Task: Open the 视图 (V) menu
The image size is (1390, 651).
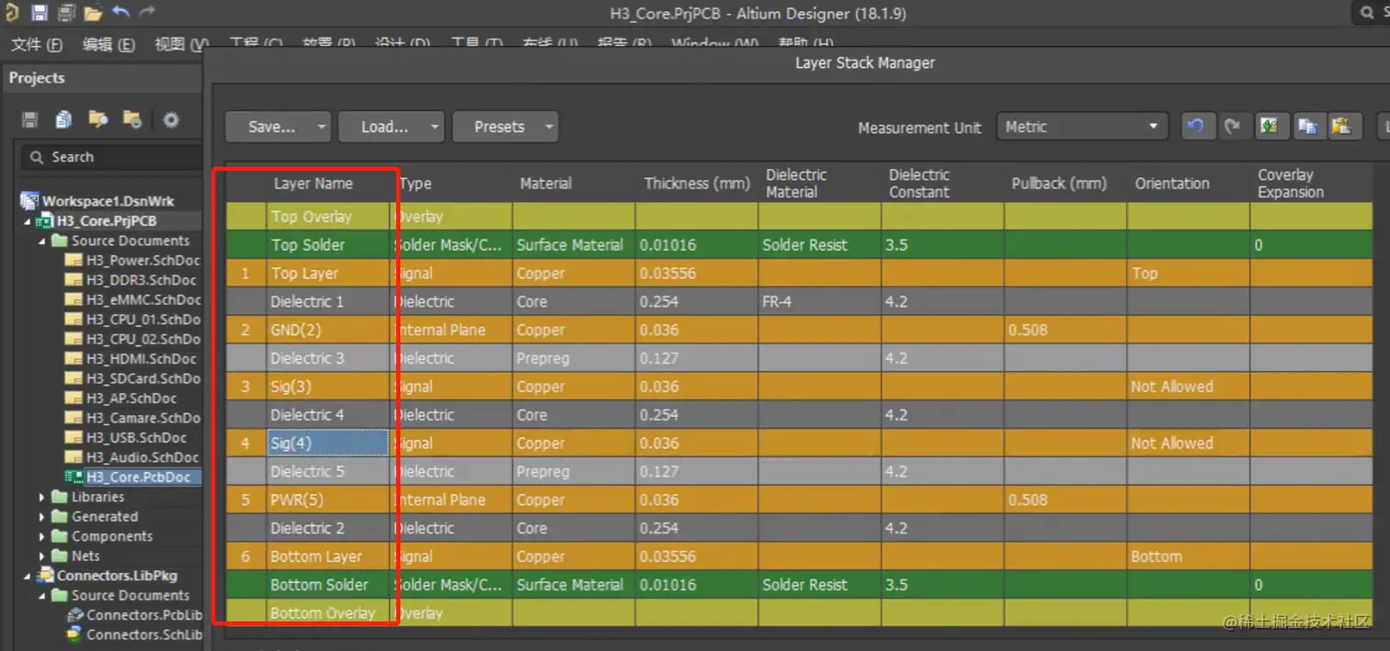Action: 180,44
